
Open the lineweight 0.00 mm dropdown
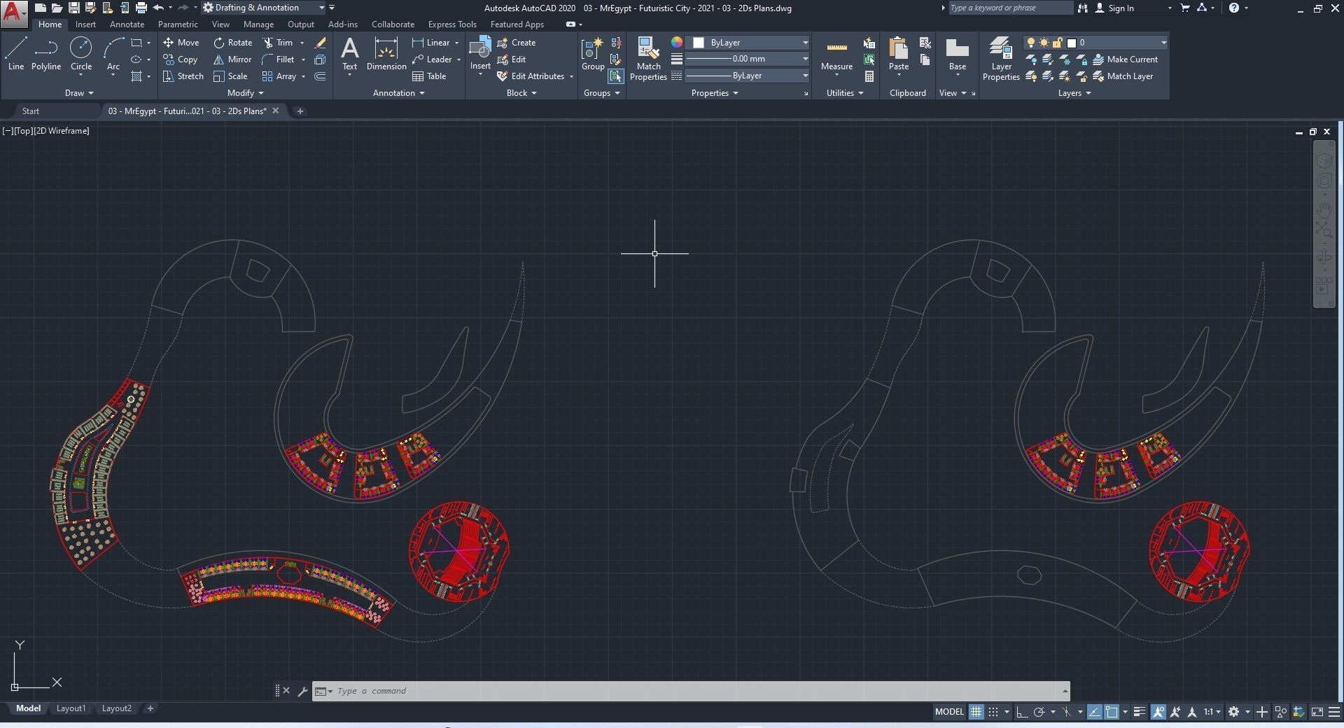point(748,59)
